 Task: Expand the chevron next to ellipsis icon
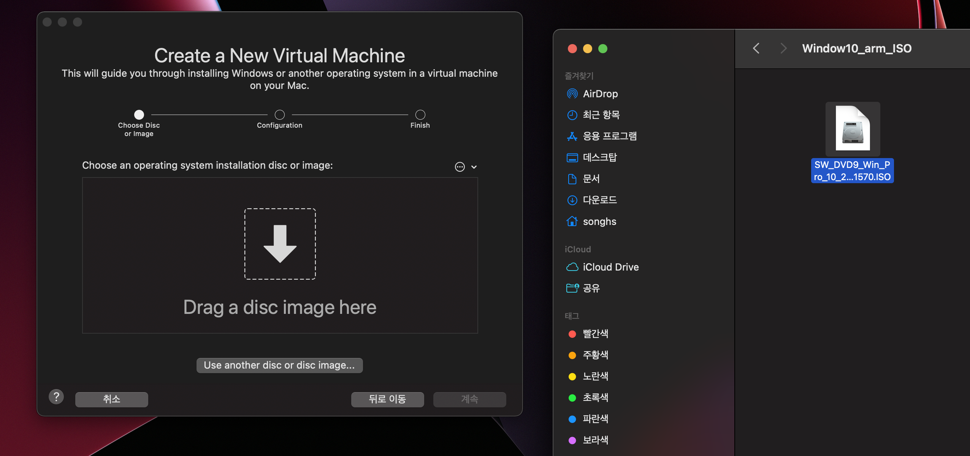click(x=474, y=167)
